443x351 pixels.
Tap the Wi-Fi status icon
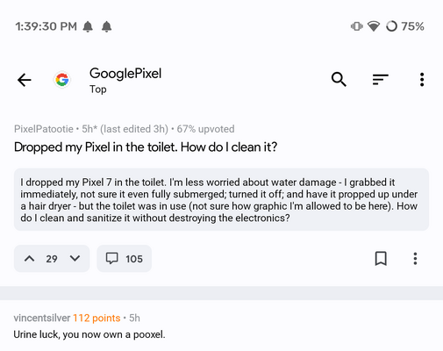tap(374, 26)
